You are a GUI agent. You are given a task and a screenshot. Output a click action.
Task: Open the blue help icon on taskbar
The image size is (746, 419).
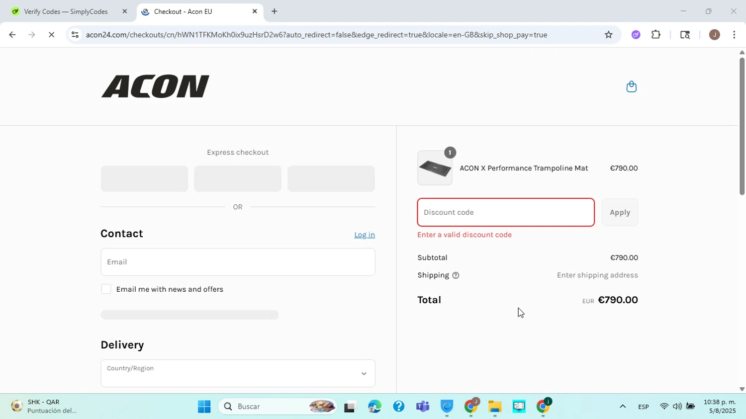(398, 407)
